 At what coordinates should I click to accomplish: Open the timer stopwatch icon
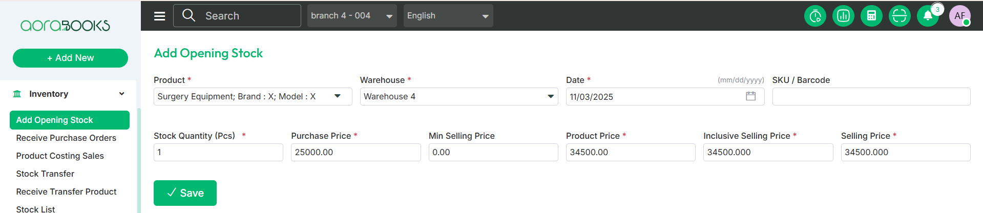point(815,16)
